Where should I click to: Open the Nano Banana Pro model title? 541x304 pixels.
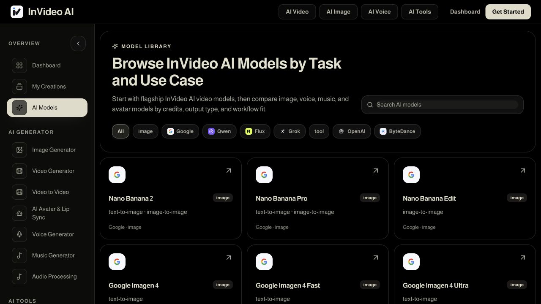click(x=281, y=198)
